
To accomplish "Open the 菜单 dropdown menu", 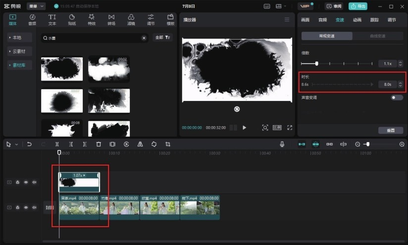I will [36, 6].
